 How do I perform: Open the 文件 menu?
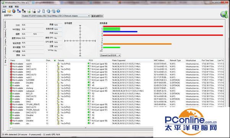coord(5,7)
